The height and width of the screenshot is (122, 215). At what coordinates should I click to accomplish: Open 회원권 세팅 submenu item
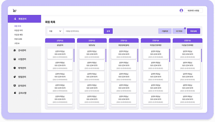click(19, 35)
